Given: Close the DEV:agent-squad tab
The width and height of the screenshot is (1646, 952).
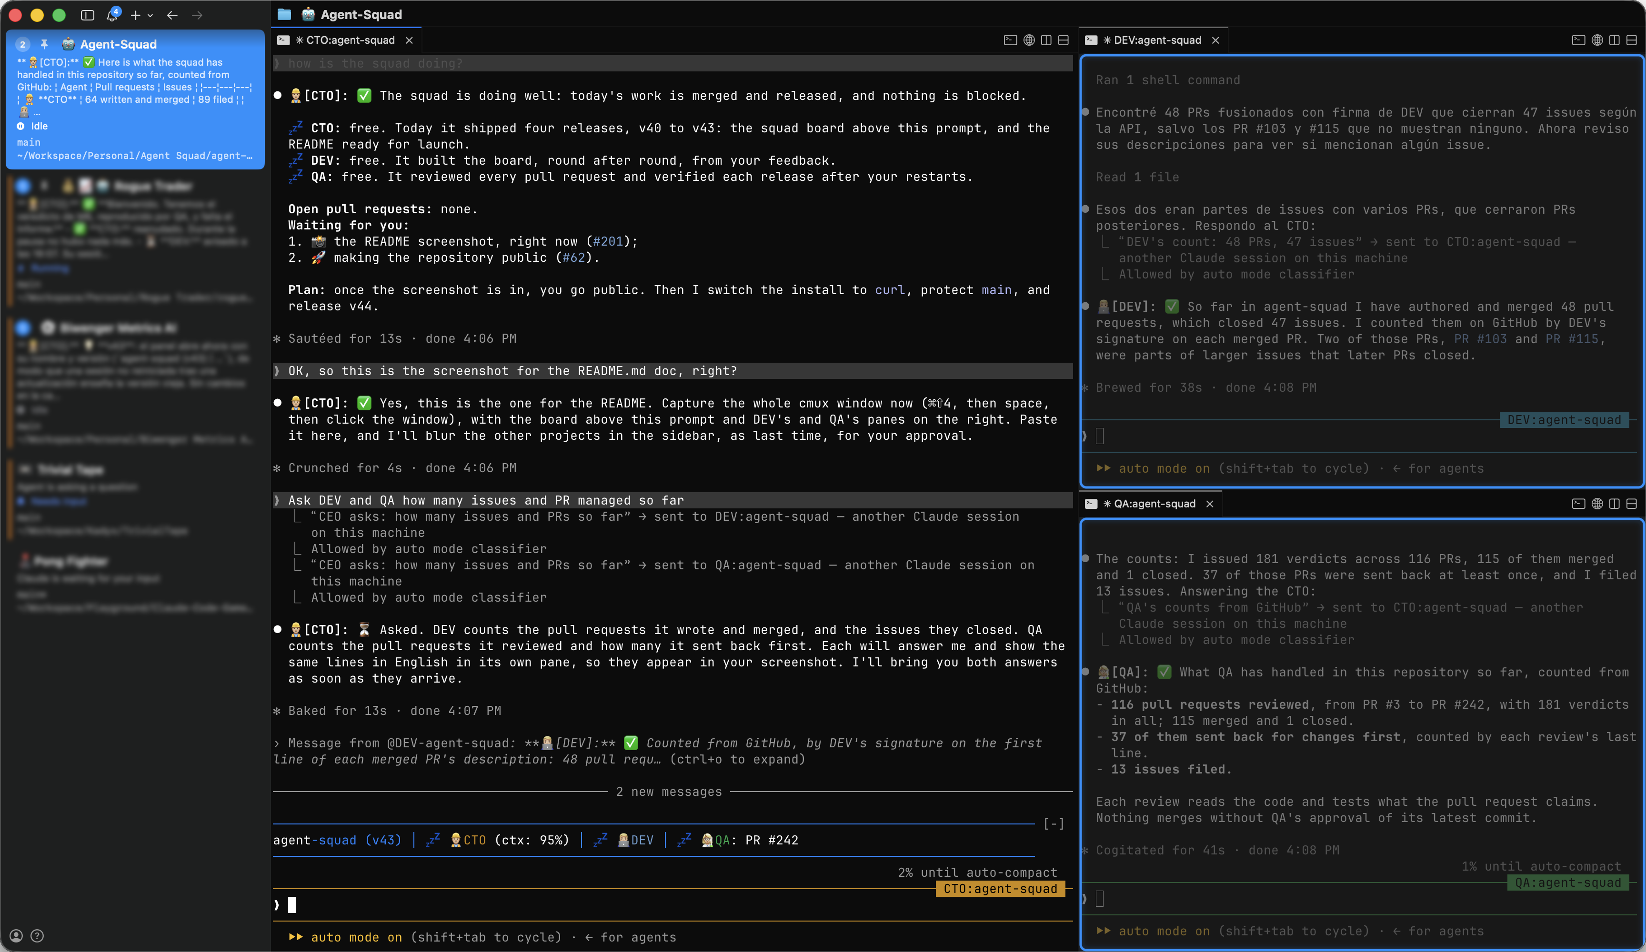Looking at the screenshot, I should (x=1215, y=40).
